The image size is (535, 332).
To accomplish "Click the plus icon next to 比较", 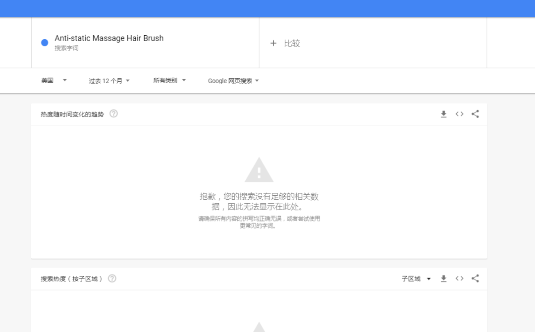I will click(x=273, y=43).
